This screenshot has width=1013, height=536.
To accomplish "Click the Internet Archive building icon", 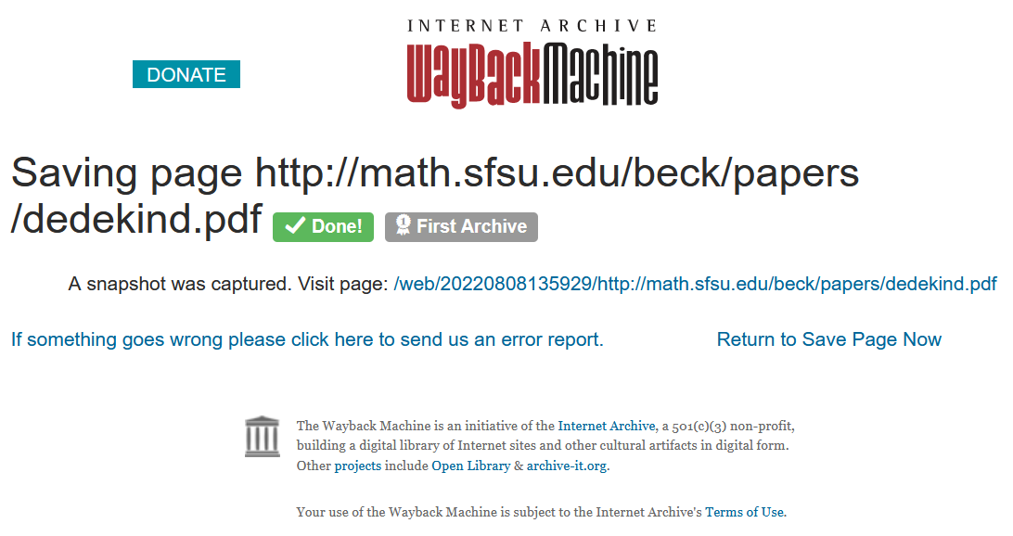I will (263, 437).
